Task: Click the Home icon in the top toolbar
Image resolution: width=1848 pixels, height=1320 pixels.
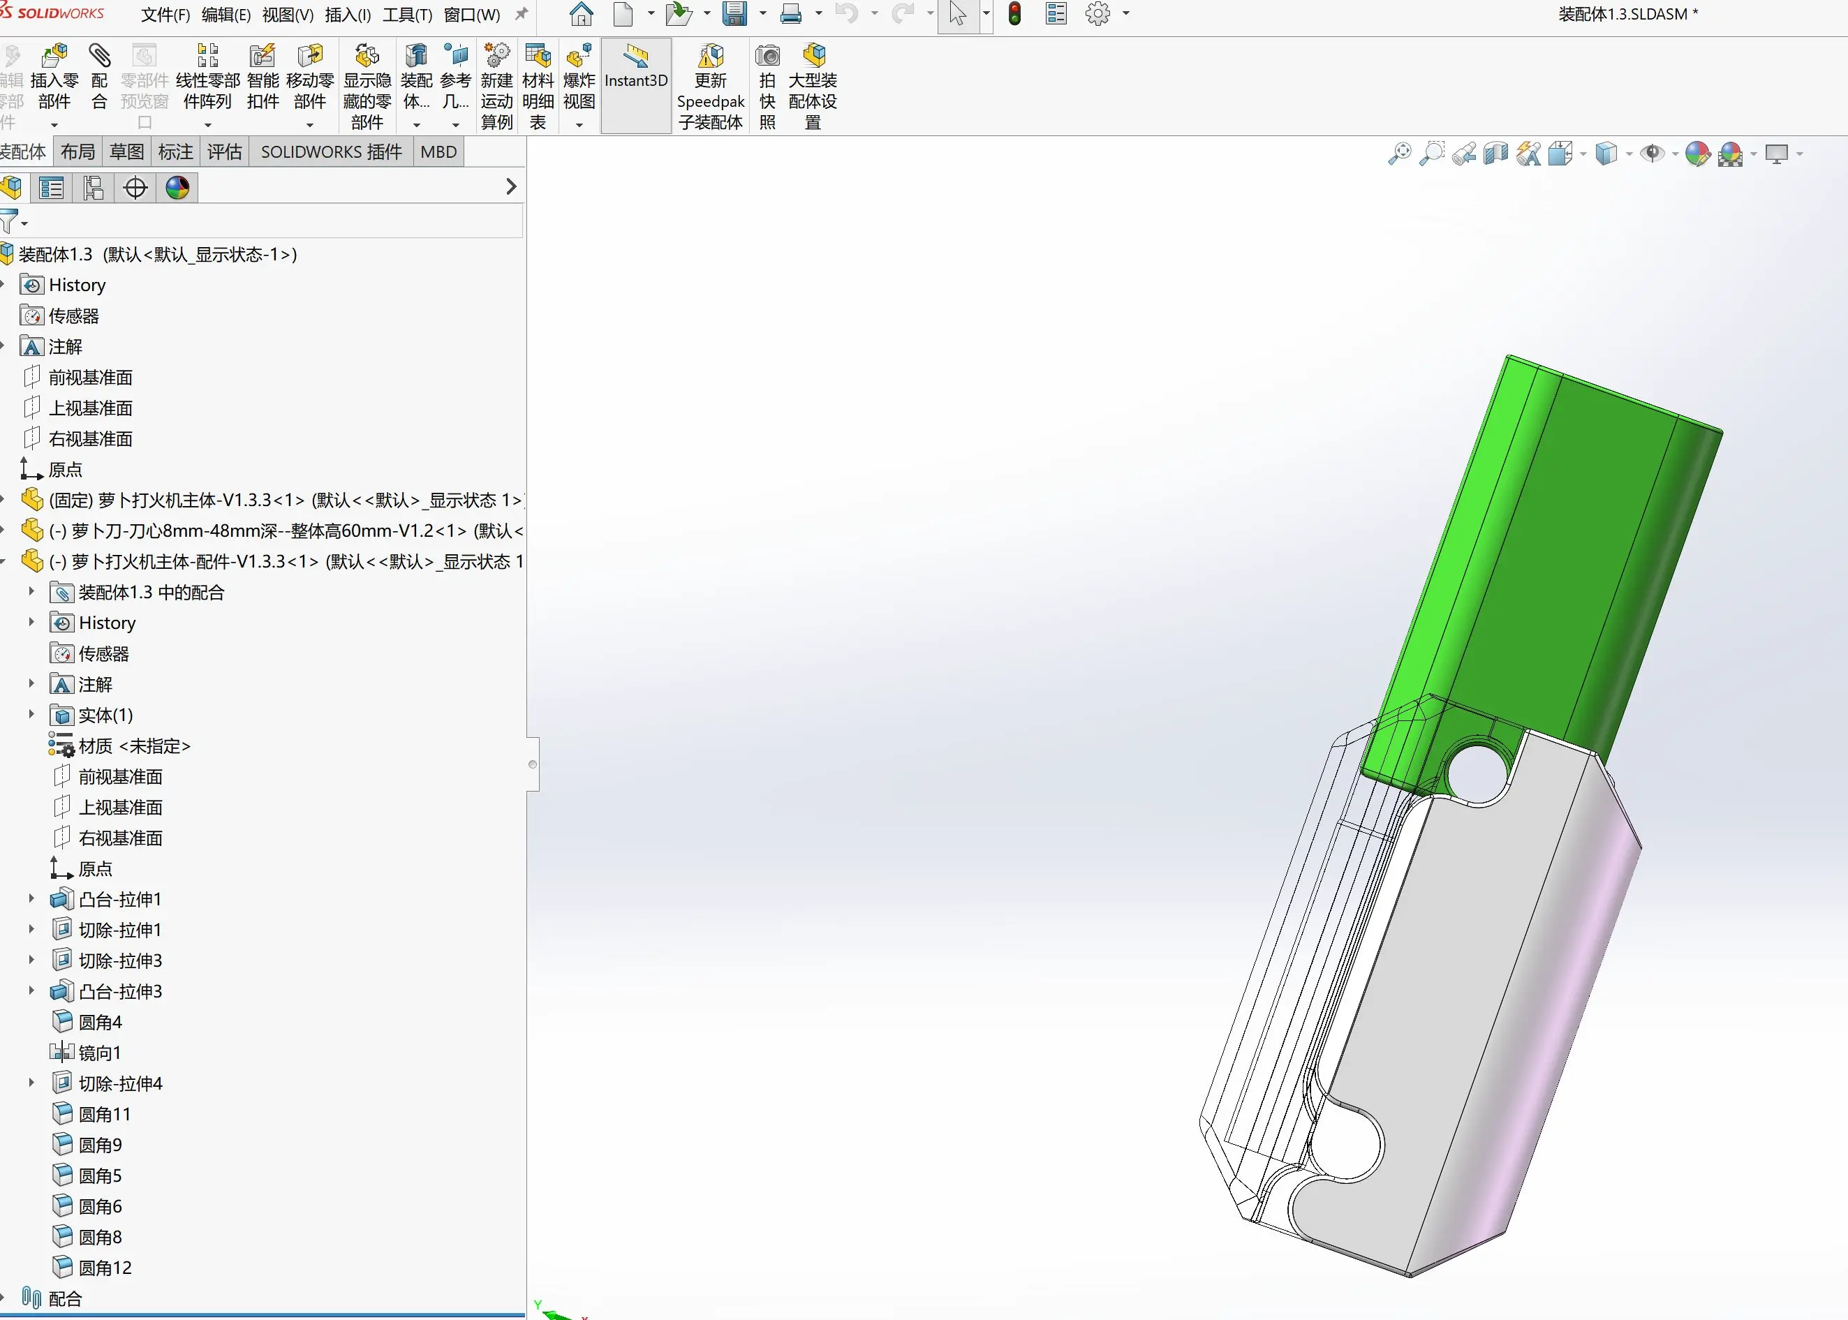Action: 580,14
